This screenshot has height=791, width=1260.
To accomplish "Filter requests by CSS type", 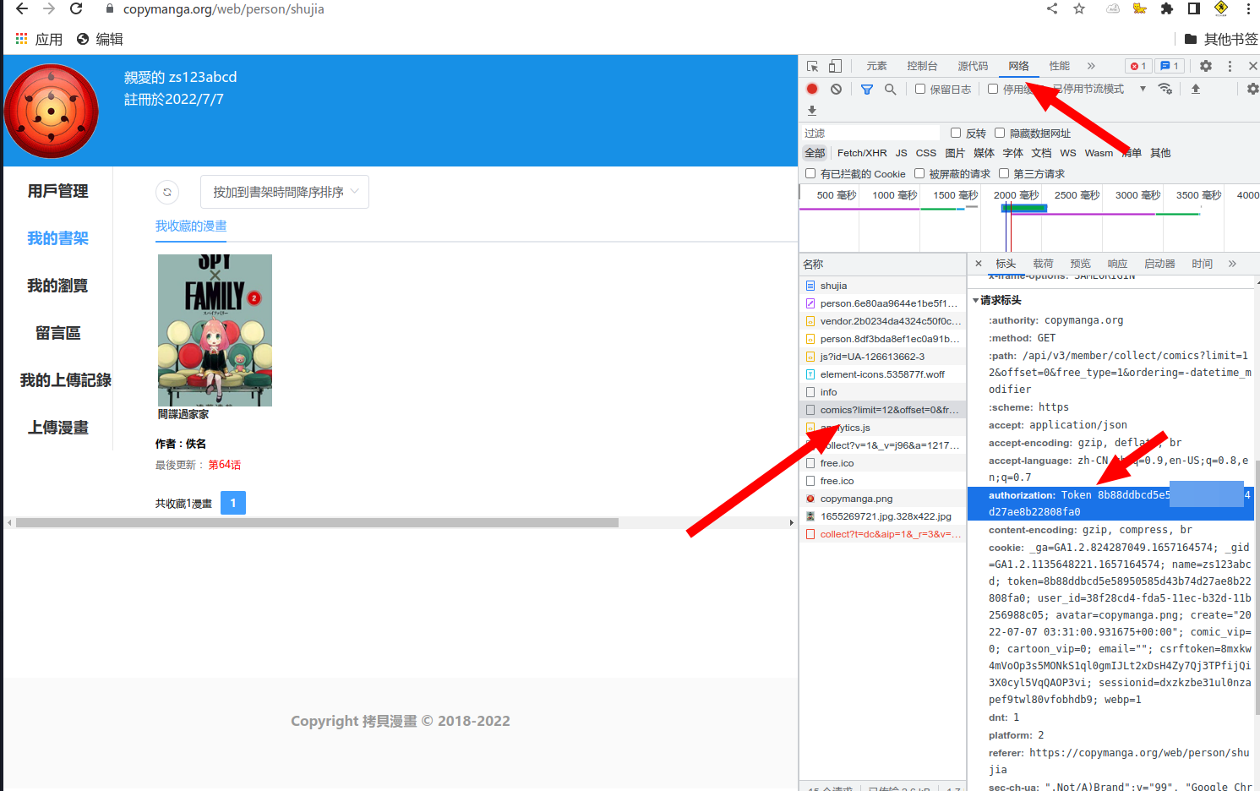I will tap(926, 153).
